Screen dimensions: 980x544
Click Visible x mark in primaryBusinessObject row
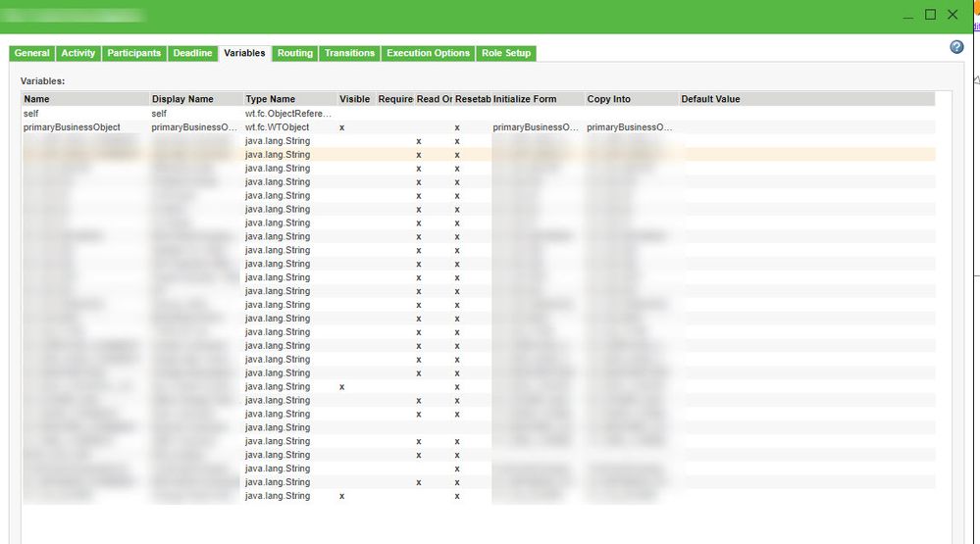[342, 127]
